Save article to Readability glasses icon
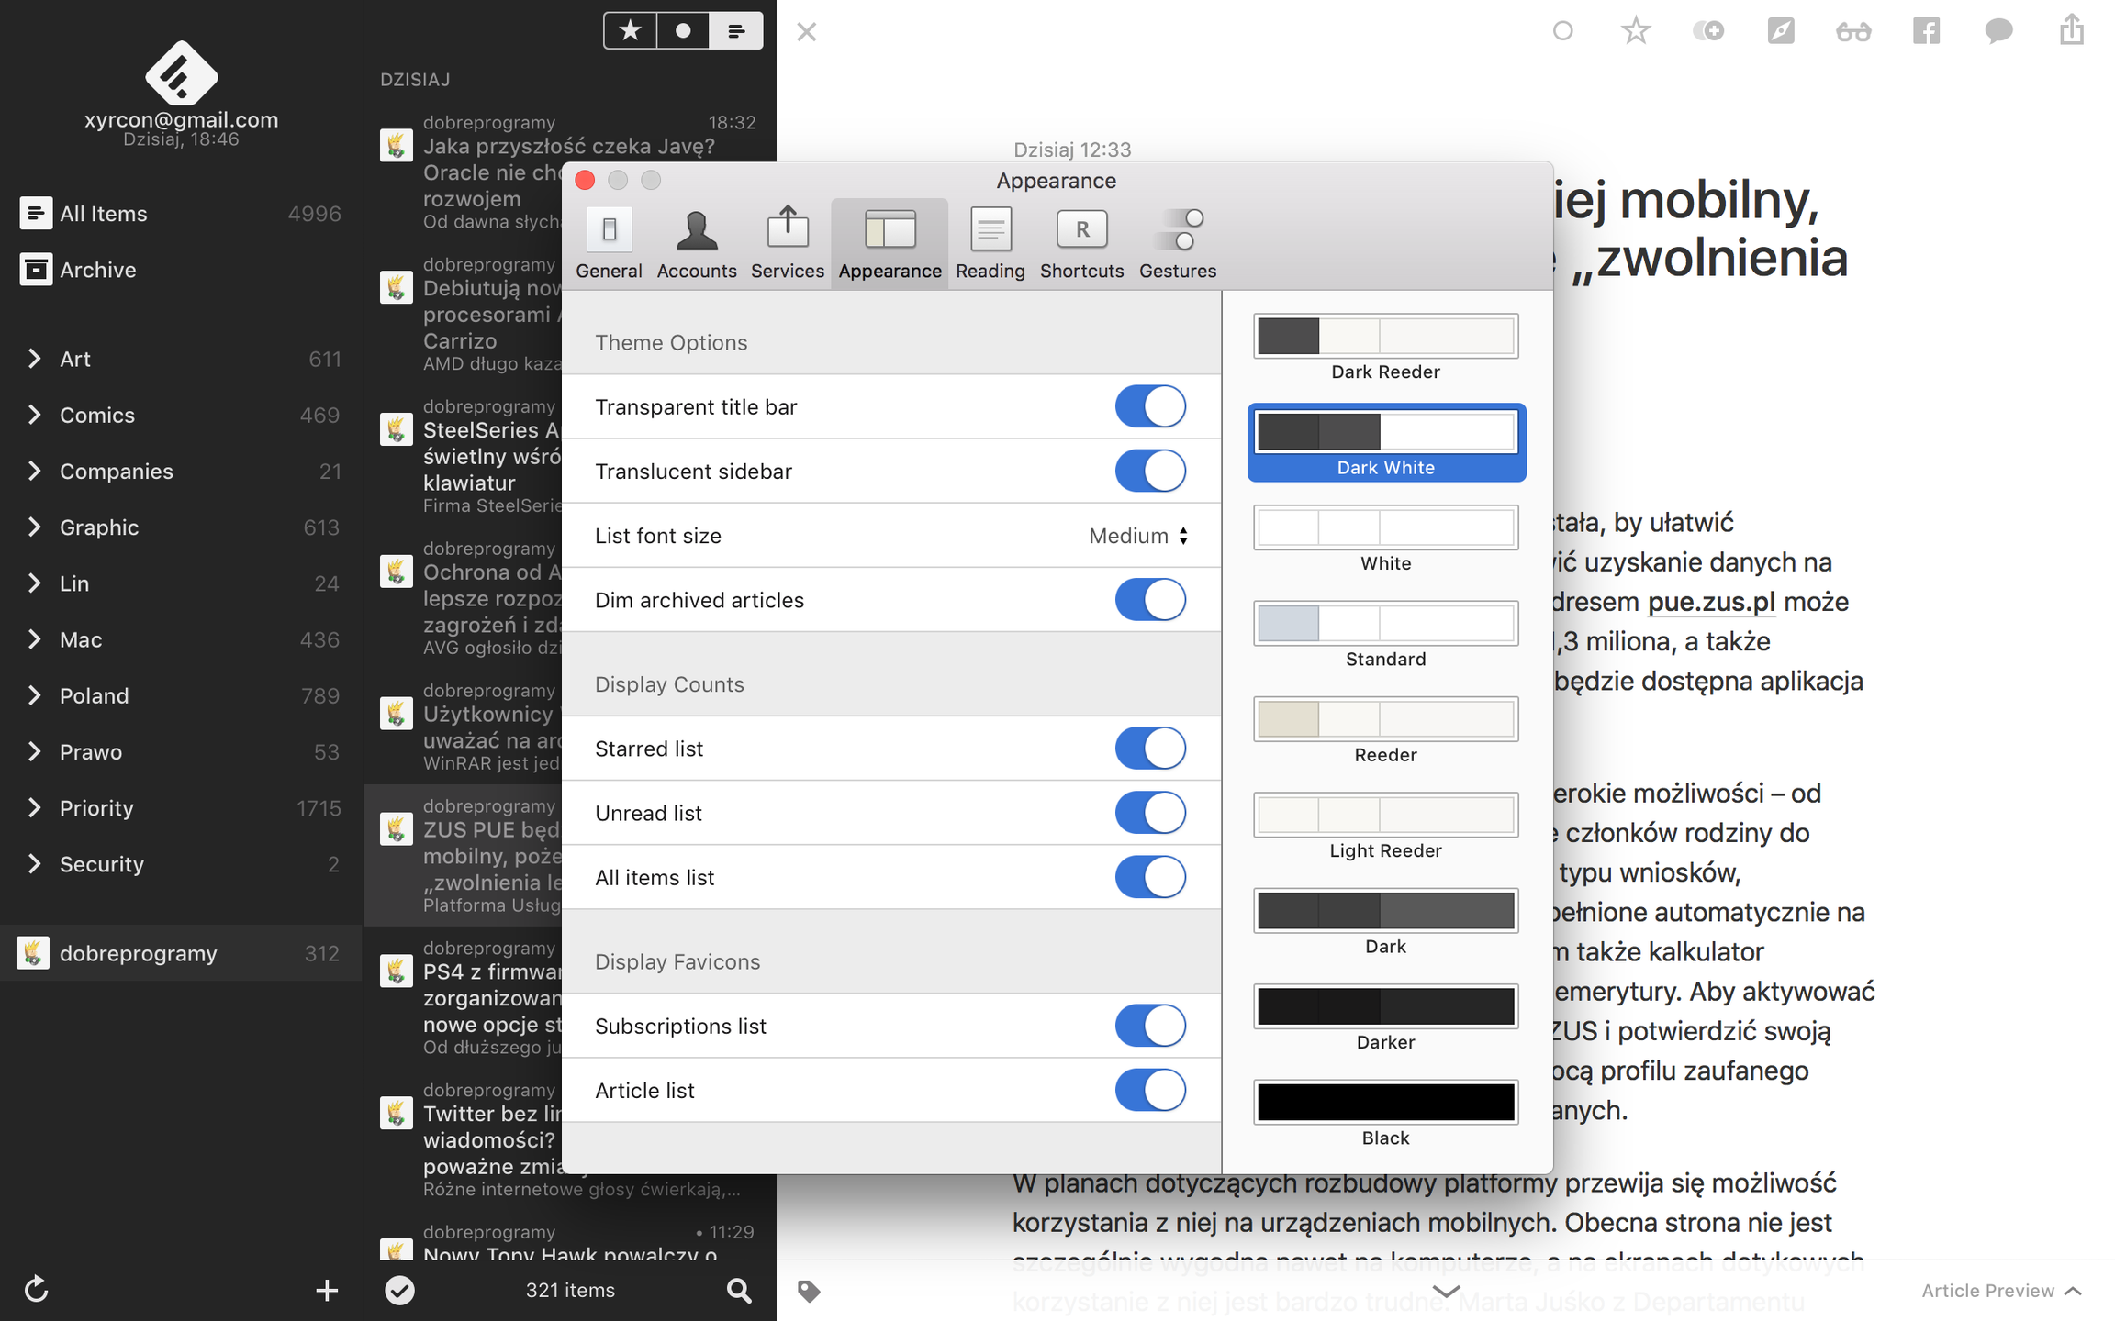This screenshot has width=2115, height=1321. click(x=1853, y=32)
